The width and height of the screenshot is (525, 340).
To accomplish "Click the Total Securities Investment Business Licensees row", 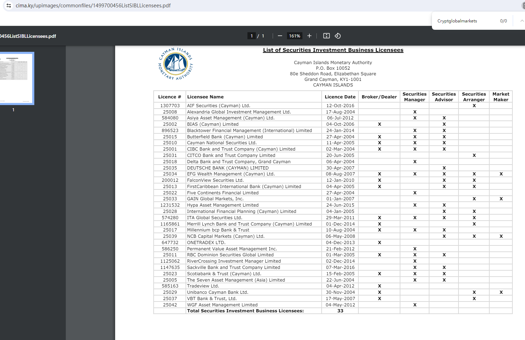I will tap(245, 311).
